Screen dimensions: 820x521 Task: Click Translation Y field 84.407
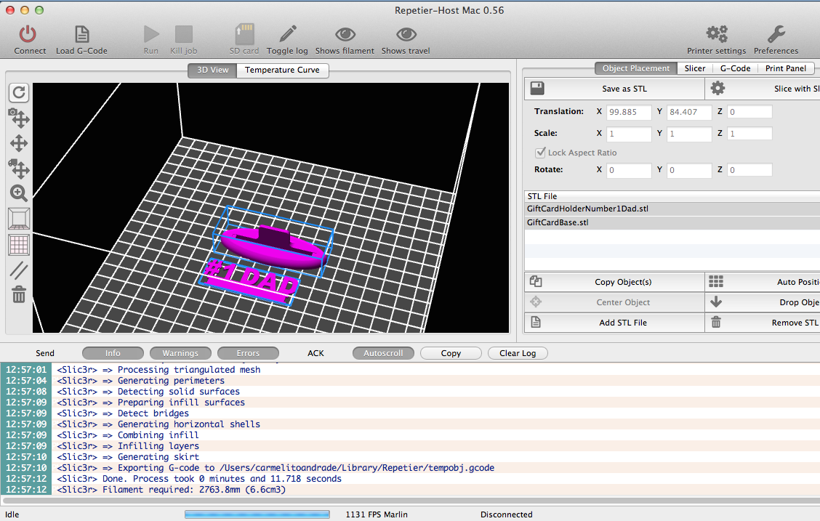point(689,112)
